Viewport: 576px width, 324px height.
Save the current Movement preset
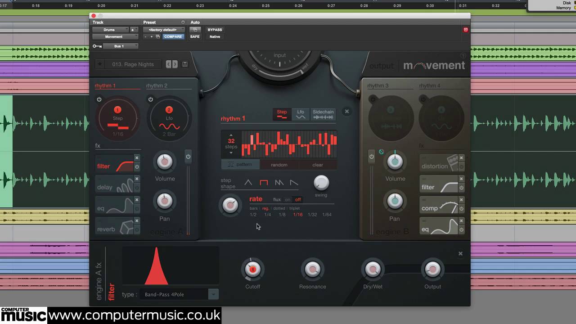point(184,64)
